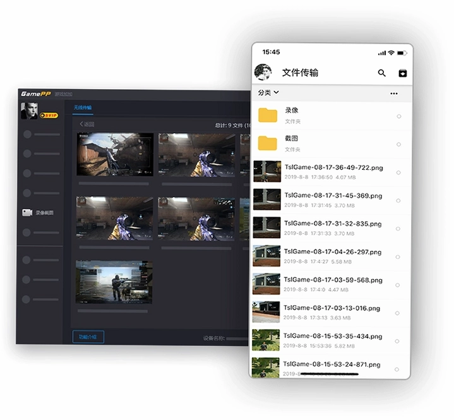Screen dimensions: 454x420
Task: Click file name TslGame-08-17-03-13-016.png
Action: 332,308
